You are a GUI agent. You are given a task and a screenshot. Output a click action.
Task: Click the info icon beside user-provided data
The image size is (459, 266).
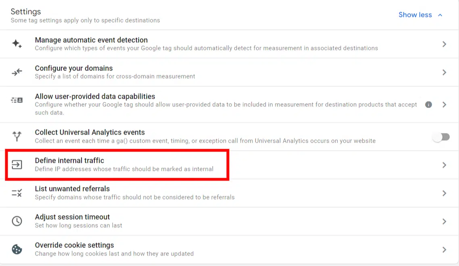(428, 104)
